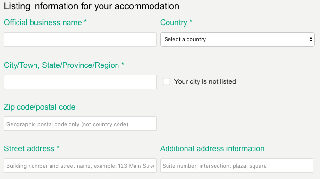Image resolution: width=320 pixels, height=179 pixels.
Task: Click the Zip code/postal code label
Action: 40,107
